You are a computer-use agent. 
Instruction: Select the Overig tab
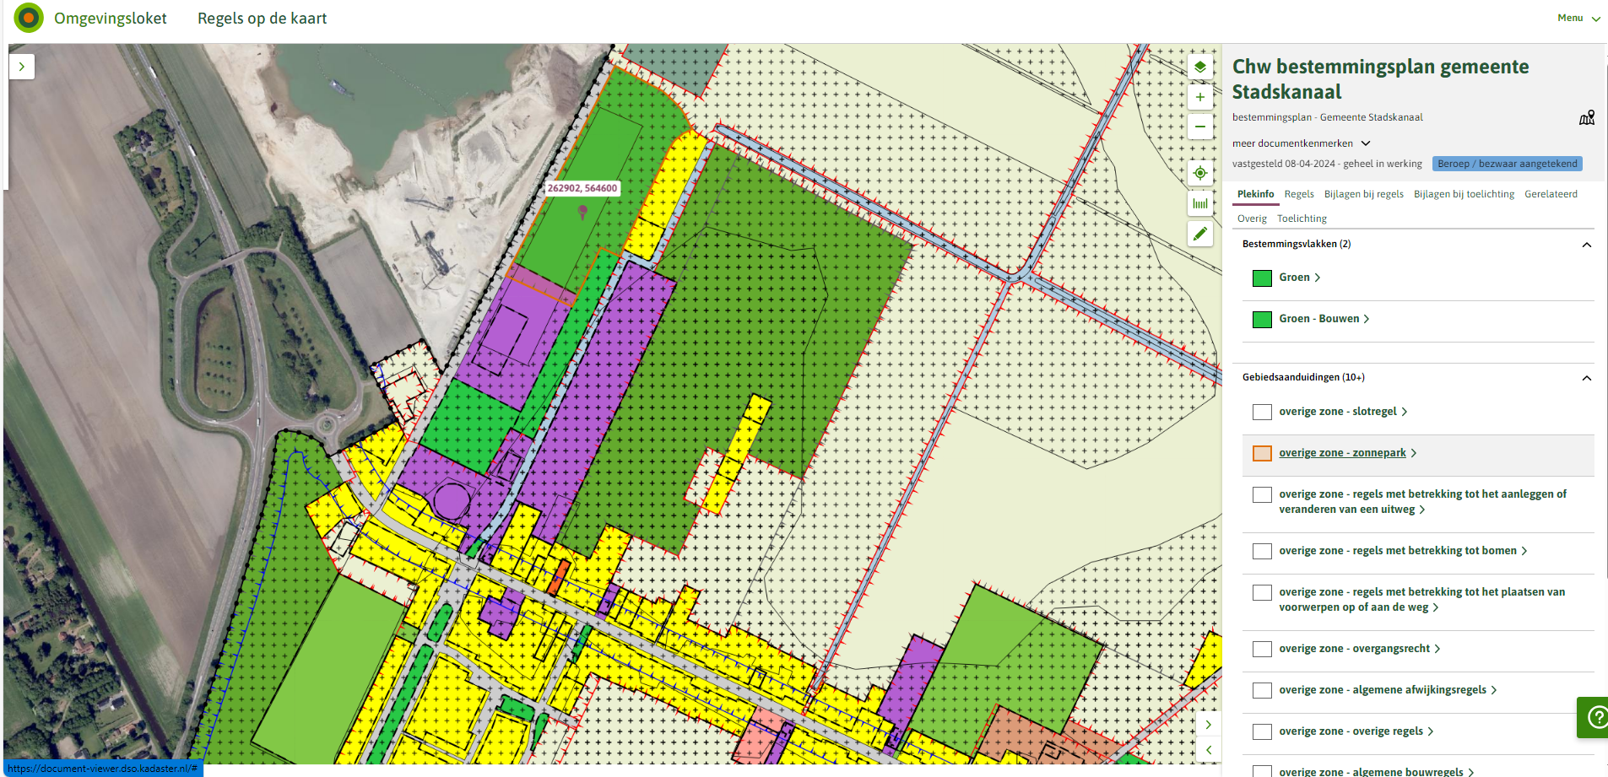1252,219
